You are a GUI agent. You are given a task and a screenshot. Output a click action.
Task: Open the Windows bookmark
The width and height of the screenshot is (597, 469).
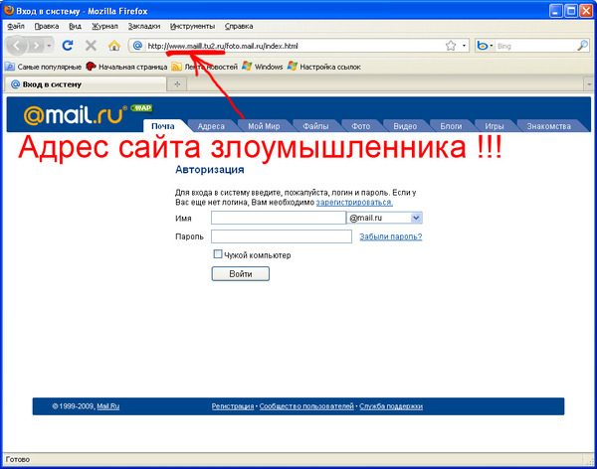263,67
